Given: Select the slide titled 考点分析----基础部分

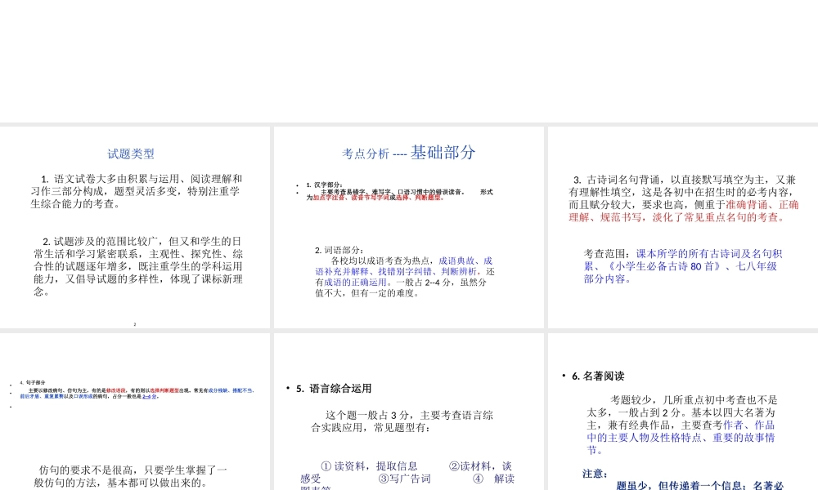Looking at the screenshot, I should coord(409,229).
